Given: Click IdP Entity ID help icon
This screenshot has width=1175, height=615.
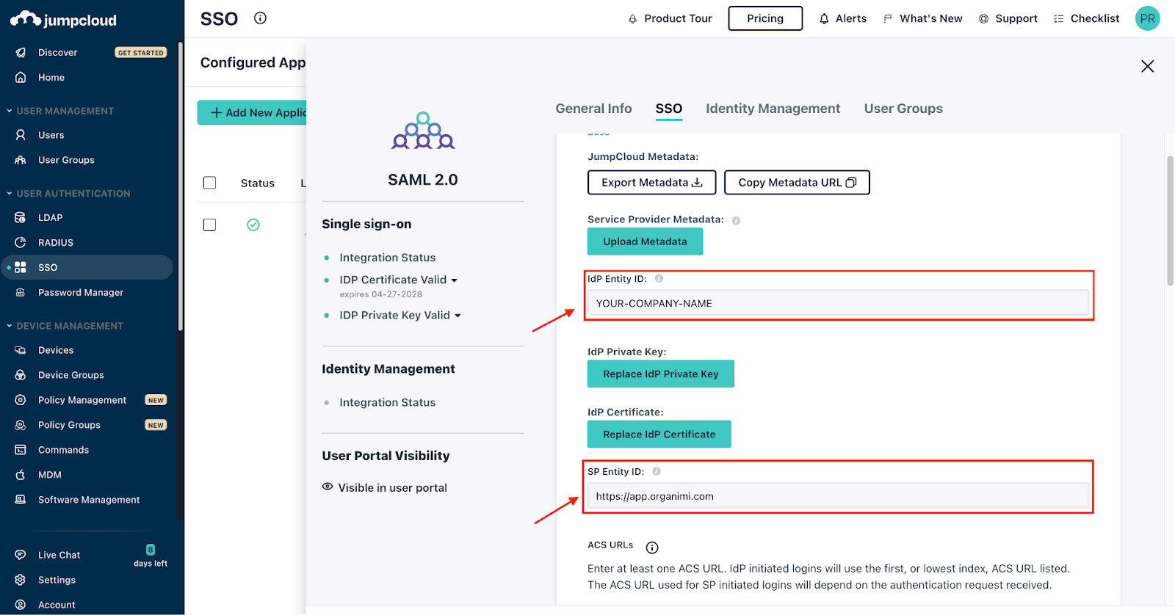Looking at the screenshot, I should point(659,278).
